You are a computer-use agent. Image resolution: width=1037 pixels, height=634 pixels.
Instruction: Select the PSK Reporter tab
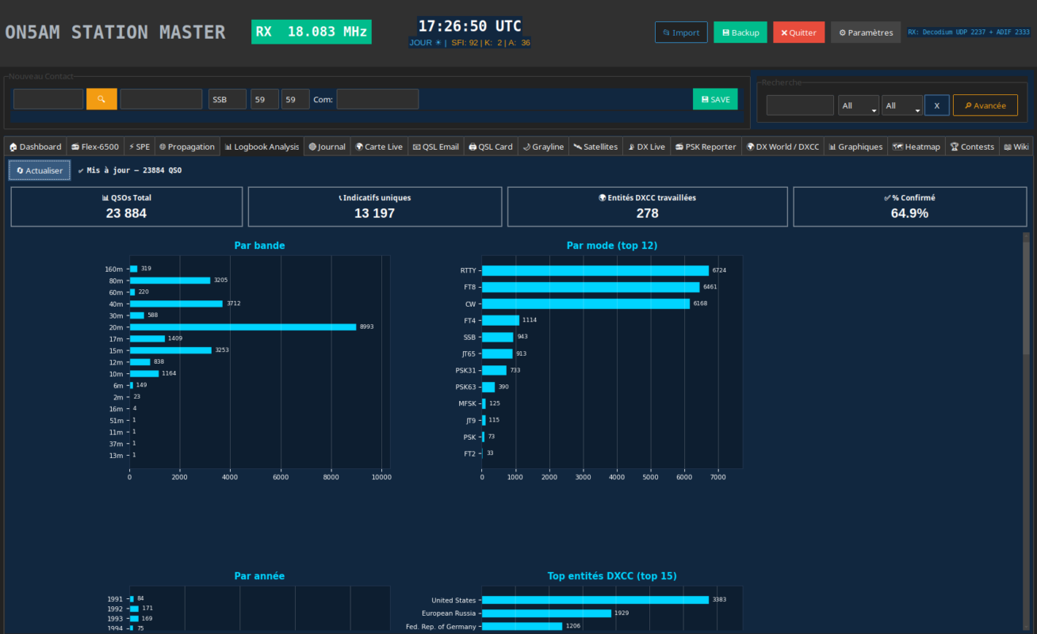pos(706,147)
